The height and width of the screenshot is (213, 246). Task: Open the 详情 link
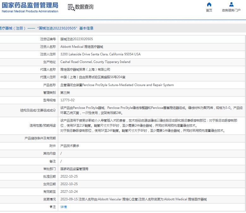(64, 207)
